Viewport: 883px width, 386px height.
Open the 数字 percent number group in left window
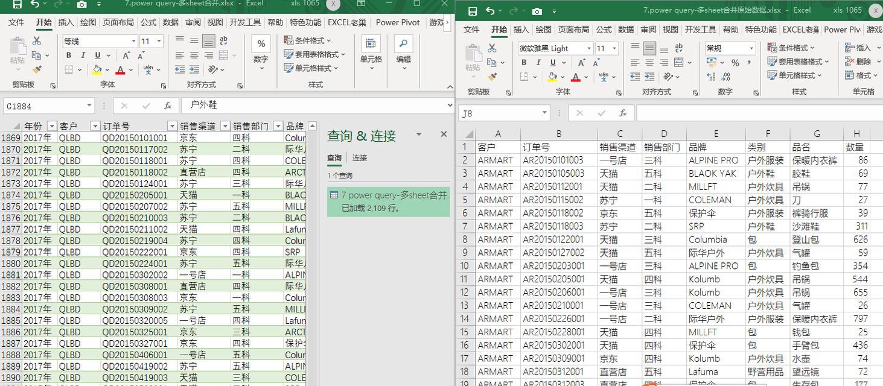[261, 53]
